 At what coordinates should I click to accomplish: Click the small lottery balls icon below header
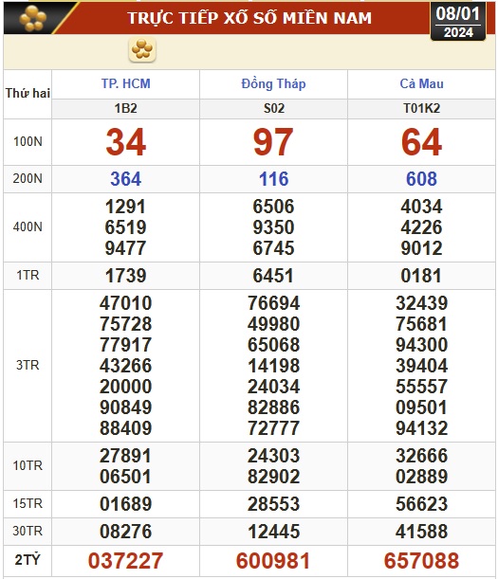[x=142, y=50]
